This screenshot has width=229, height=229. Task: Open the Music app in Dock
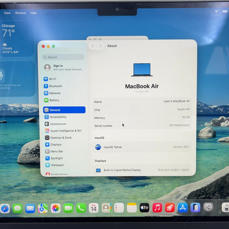[157, 208]
